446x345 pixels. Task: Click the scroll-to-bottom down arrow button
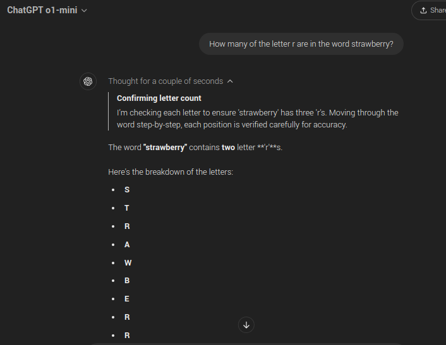tap(246, 325)
